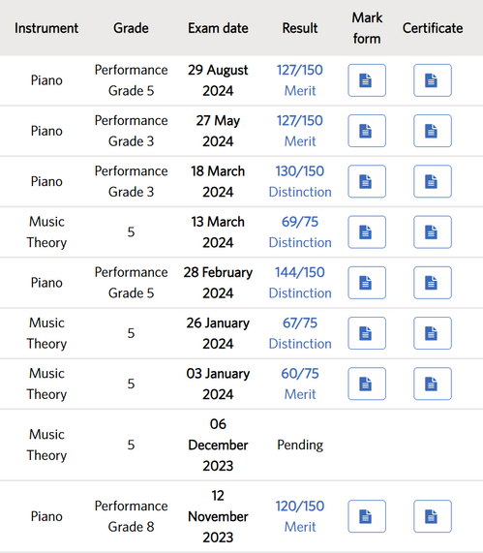View certificate for 28 February 2024 exam
The width and height of the screenshot is (483, 553).
433,283
